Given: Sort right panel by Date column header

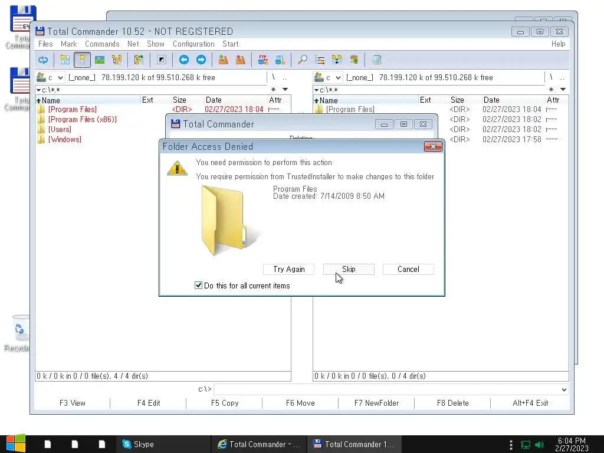Looking at the screenshot, I should (514, 100).
